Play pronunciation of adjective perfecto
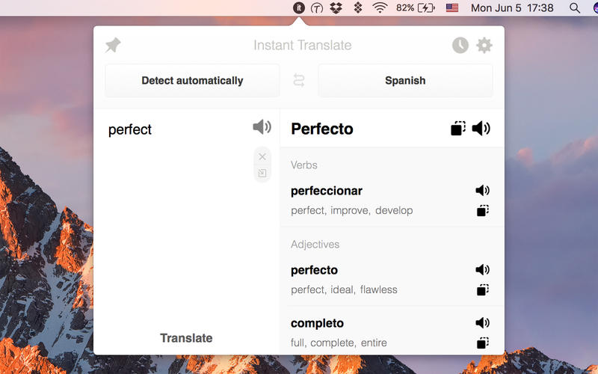598x374 pixels. [483, 270]
